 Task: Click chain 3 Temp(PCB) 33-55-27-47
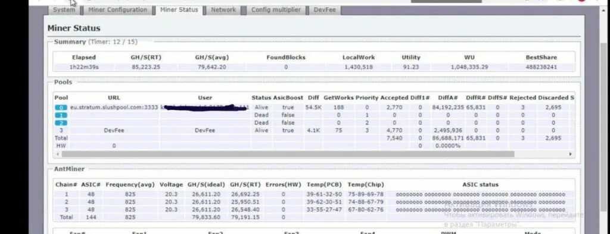click(x=324, y=210)
